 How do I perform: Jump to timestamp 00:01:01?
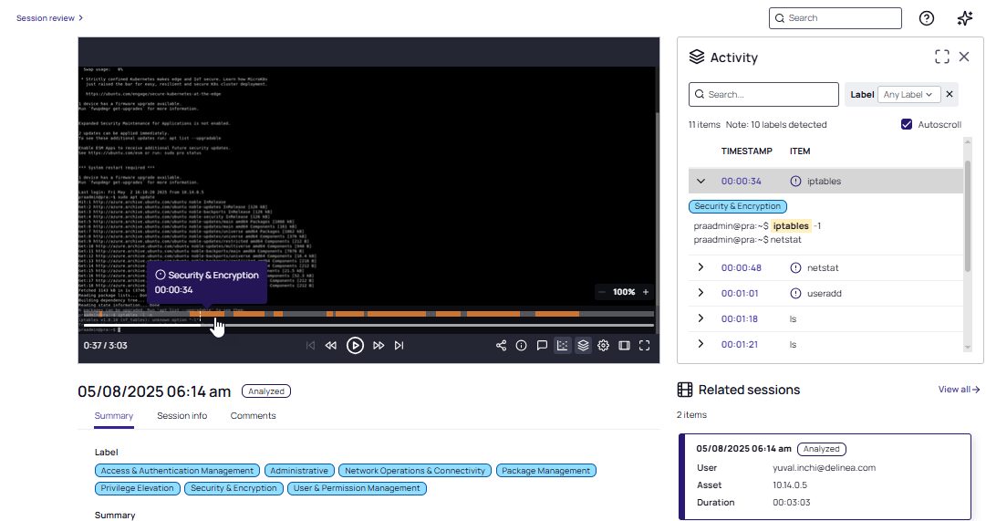click(x=740, y=293)
